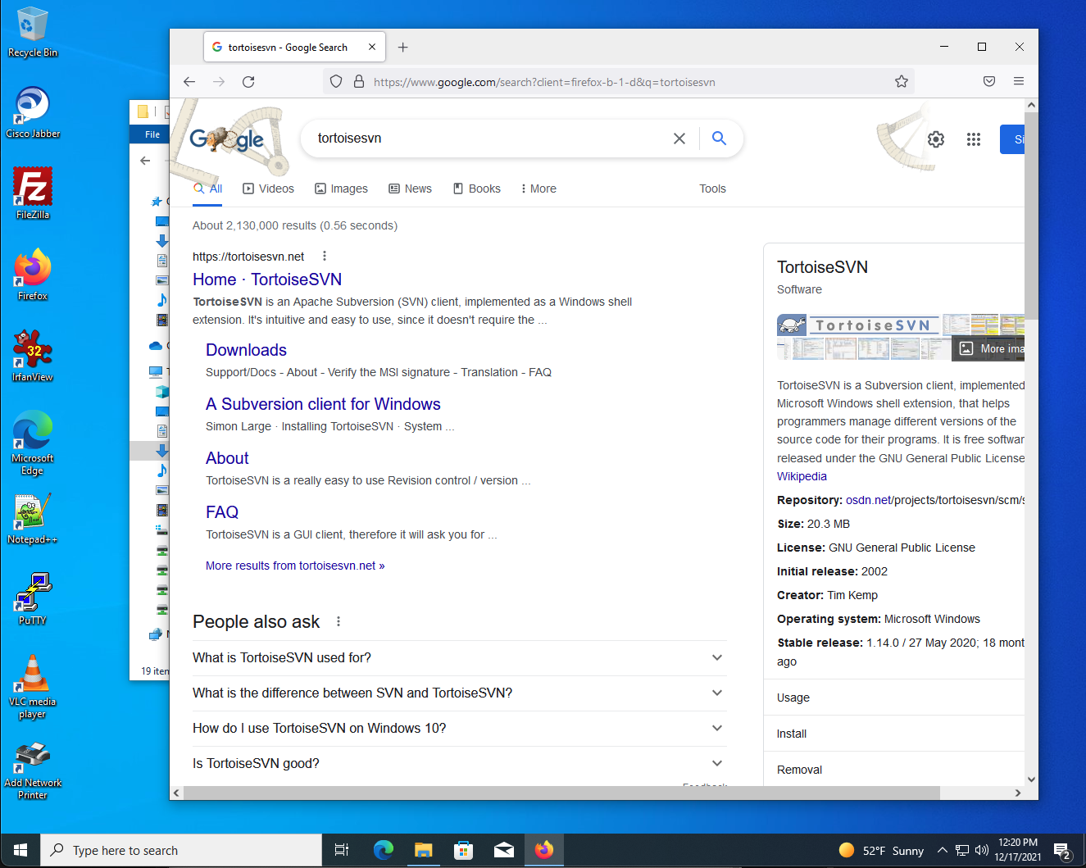Open the Firefox hamburger menu

1019,81
